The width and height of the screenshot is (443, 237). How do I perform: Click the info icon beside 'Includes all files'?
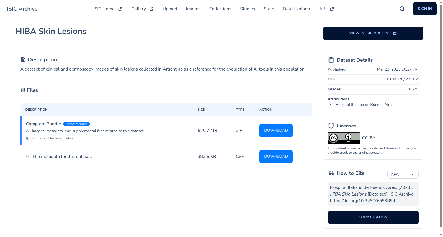pyautogui.click(x=28, y=138)
